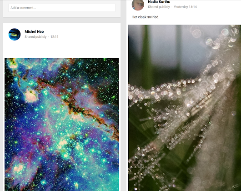Click Shared publicly under Nadia Korths
The height and width of the screenshot is (191, 241).
pyautogui.click(x=159, y=7)
